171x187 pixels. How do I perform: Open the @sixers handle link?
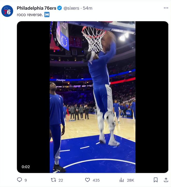(x=72, y=8)
